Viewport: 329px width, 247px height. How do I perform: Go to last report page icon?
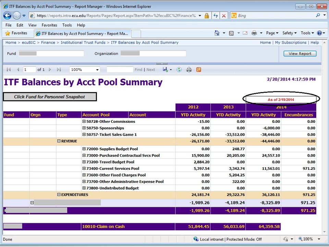(x=59, y=70)
